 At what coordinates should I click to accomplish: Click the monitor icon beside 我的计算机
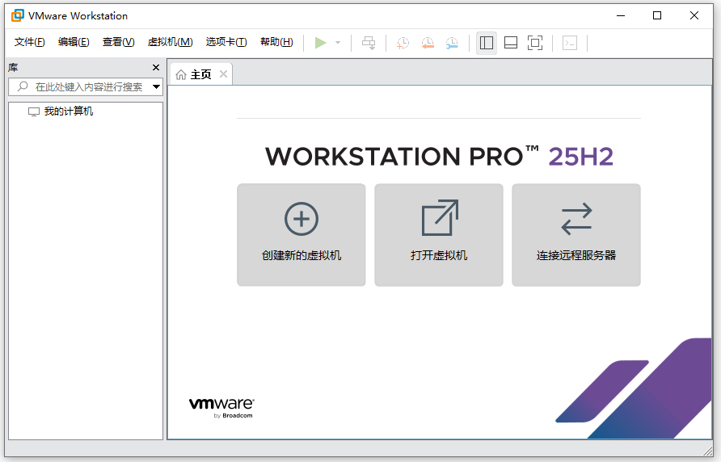click(34, 111)
